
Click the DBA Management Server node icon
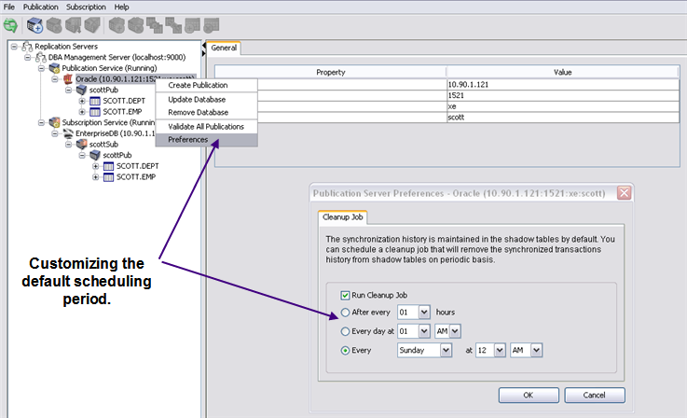coord(41,57)
